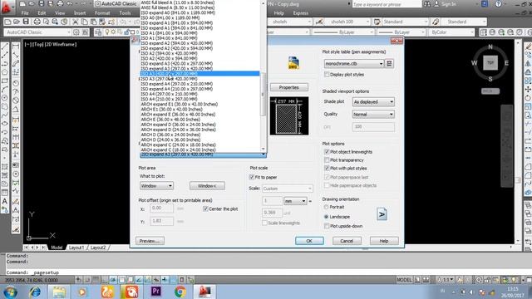Open the Quality dropdown
This screenshot has height=299, width=532.
373,115
